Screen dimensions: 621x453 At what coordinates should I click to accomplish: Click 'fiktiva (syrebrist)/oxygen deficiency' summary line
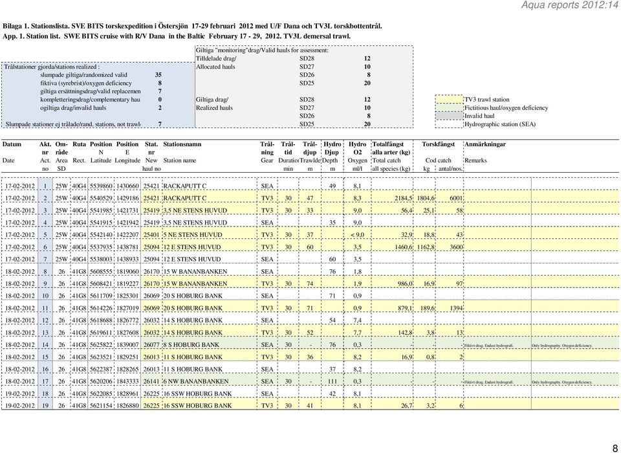pos(86,83)
